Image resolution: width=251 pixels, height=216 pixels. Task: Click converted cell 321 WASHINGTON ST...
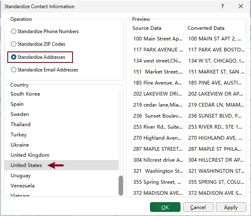point(216,171)
